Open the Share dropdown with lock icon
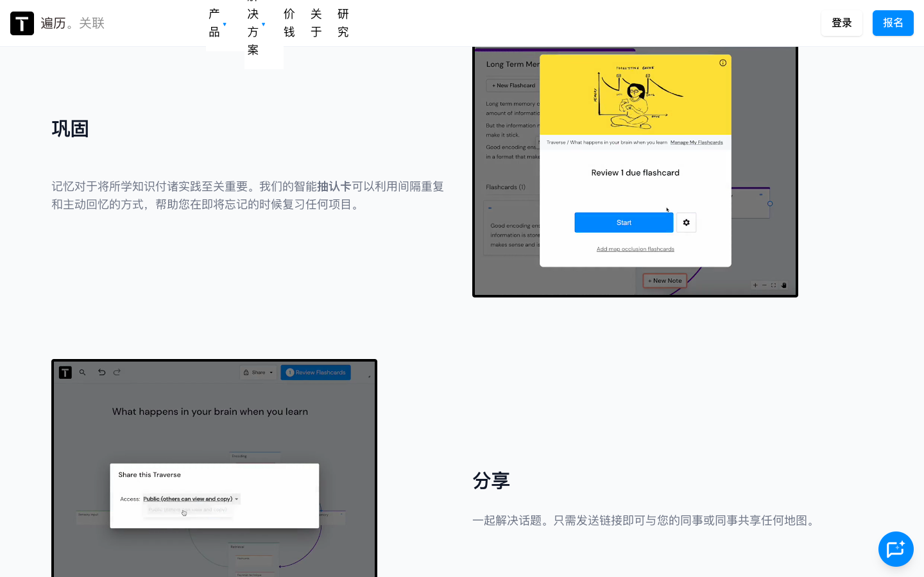This screenshot has width=924, height=577. 259,372
